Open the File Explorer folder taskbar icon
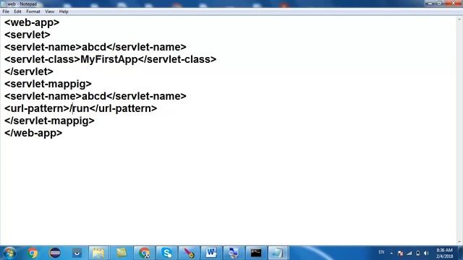Screen dimensions: 463x260 point(98,253)
